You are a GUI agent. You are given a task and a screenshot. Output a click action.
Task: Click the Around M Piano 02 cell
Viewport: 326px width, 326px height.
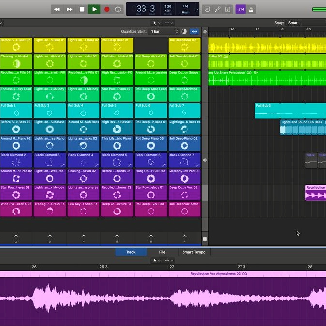16,143
